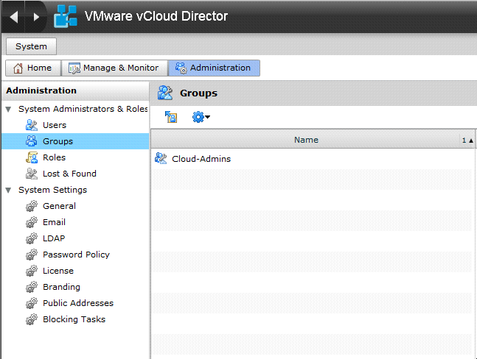Click the Roles icon in sidebar
477x359 pixels.
click(x=32, y=157)
